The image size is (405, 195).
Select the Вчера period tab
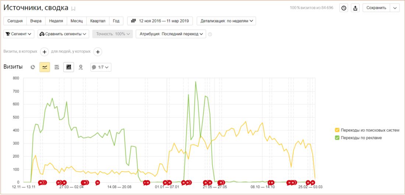click(x=36, y=21)
